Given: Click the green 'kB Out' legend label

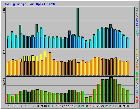Looking at the screenshot, I should [137, 77].
